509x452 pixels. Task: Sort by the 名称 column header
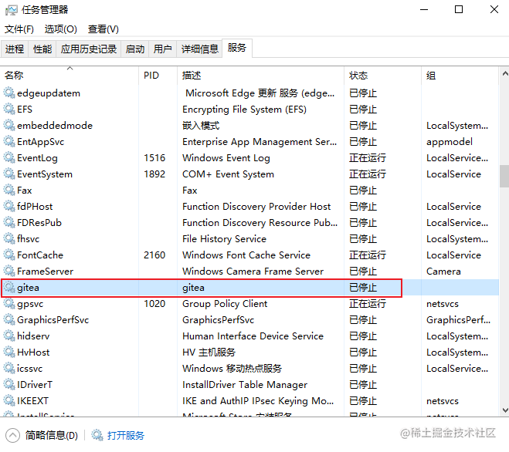(x=70, y=76)
